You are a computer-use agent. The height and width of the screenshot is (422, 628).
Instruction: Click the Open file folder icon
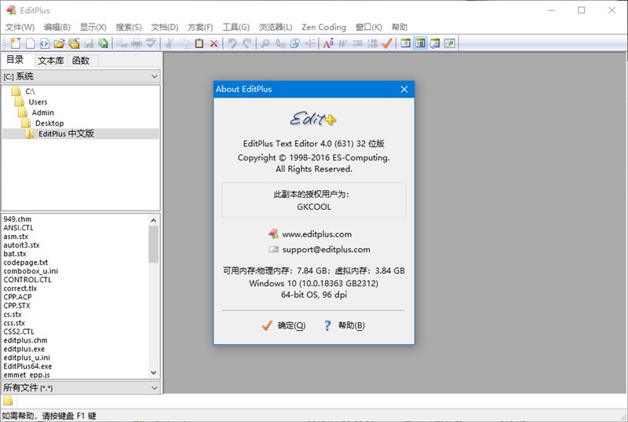[x=60, y=43]
